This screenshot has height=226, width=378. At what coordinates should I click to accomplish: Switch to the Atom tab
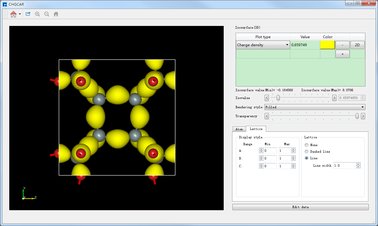point(239,129)
